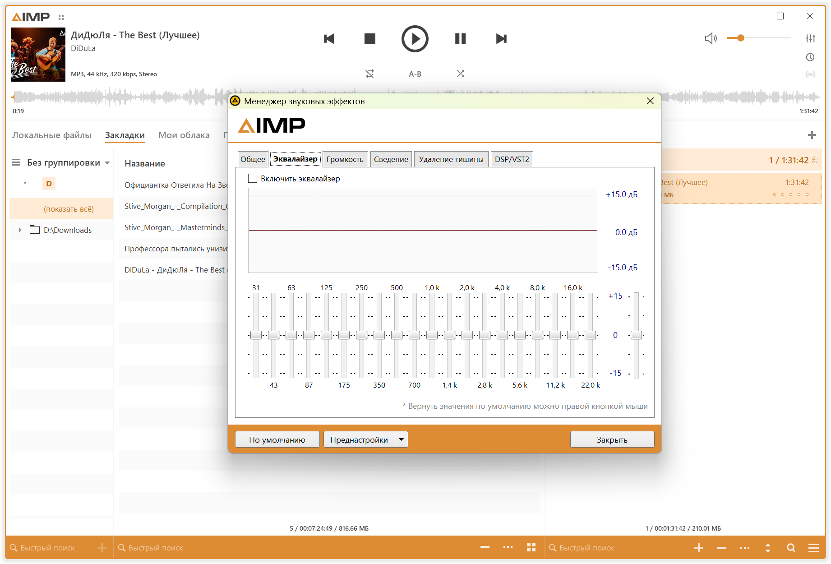The height and width of the screenshot is (564, 831).
Task: Open the playlist hamburger menu icon
Action: click(814, 548)
